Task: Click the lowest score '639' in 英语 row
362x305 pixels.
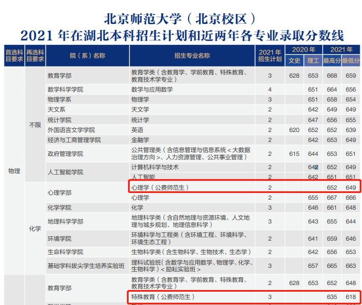Action: pos(351,130)
